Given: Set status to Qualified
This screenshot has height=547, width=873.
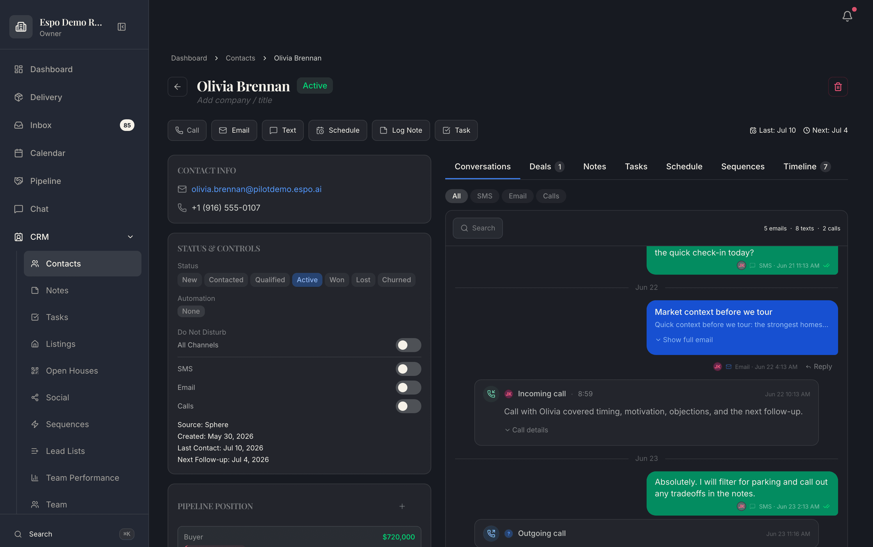Looking at the screenshot, I should [270, 280].
